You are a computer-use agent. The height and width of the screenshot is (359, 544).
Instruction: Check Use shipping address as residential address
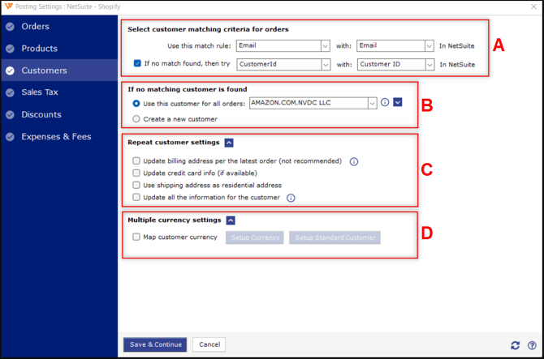point(136,185)
